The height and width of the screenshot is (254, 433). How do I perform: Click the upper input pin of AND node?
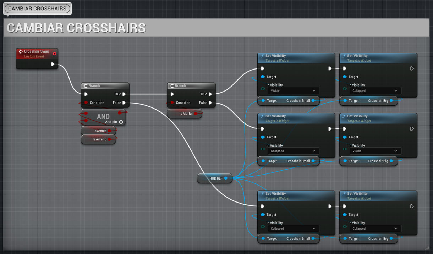tap(86, 114)
